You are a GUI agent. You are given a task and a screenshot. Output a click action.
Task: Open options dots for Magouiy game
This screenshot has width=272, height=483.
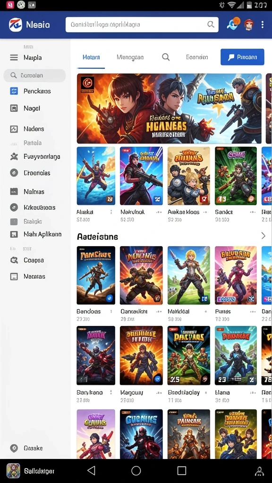click(159, 393)
